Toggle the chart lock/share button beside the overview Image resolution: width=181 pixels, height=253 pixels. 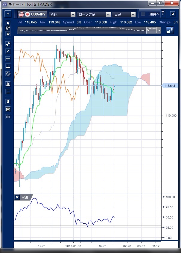coord(170,31)
